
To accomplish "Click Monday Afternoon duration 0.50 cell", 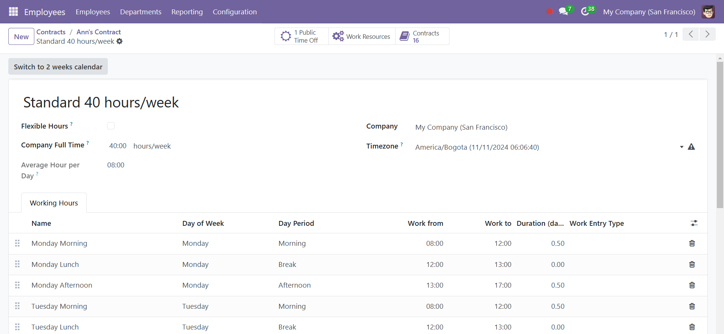I will (x=558, y=285).
